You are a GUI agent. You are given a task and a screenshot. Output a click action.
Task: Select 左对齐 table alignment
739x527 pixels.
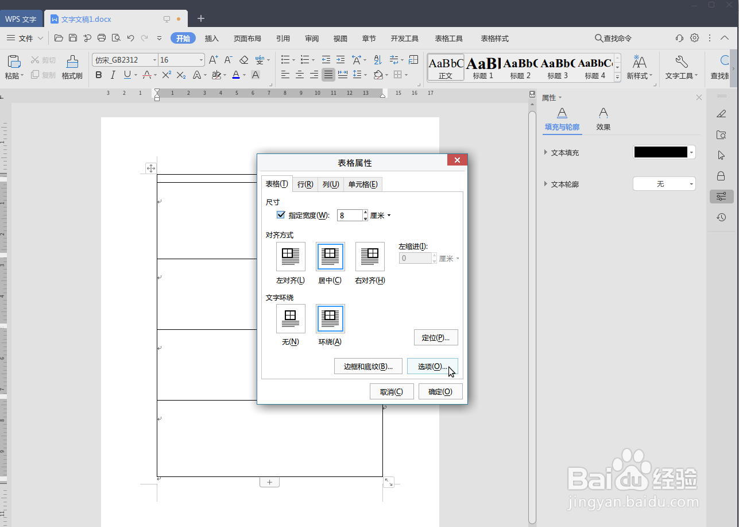pyautogui.click(x=291, y=256)
